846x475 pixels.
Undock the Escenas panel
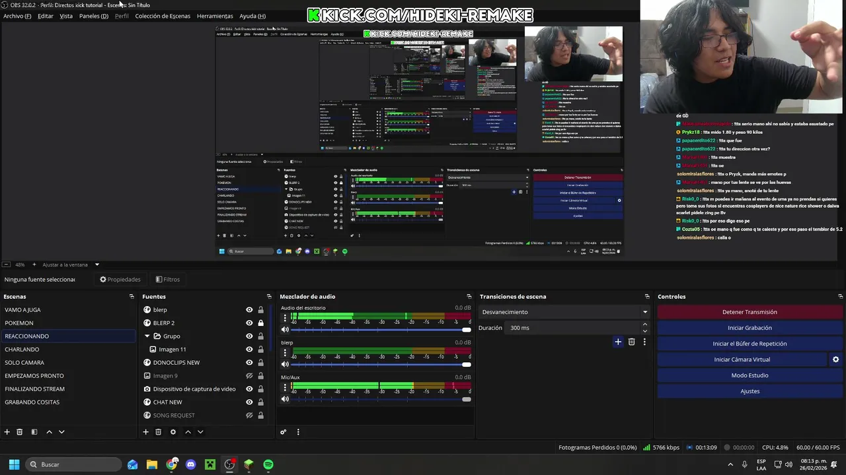[x=132, y=297]
